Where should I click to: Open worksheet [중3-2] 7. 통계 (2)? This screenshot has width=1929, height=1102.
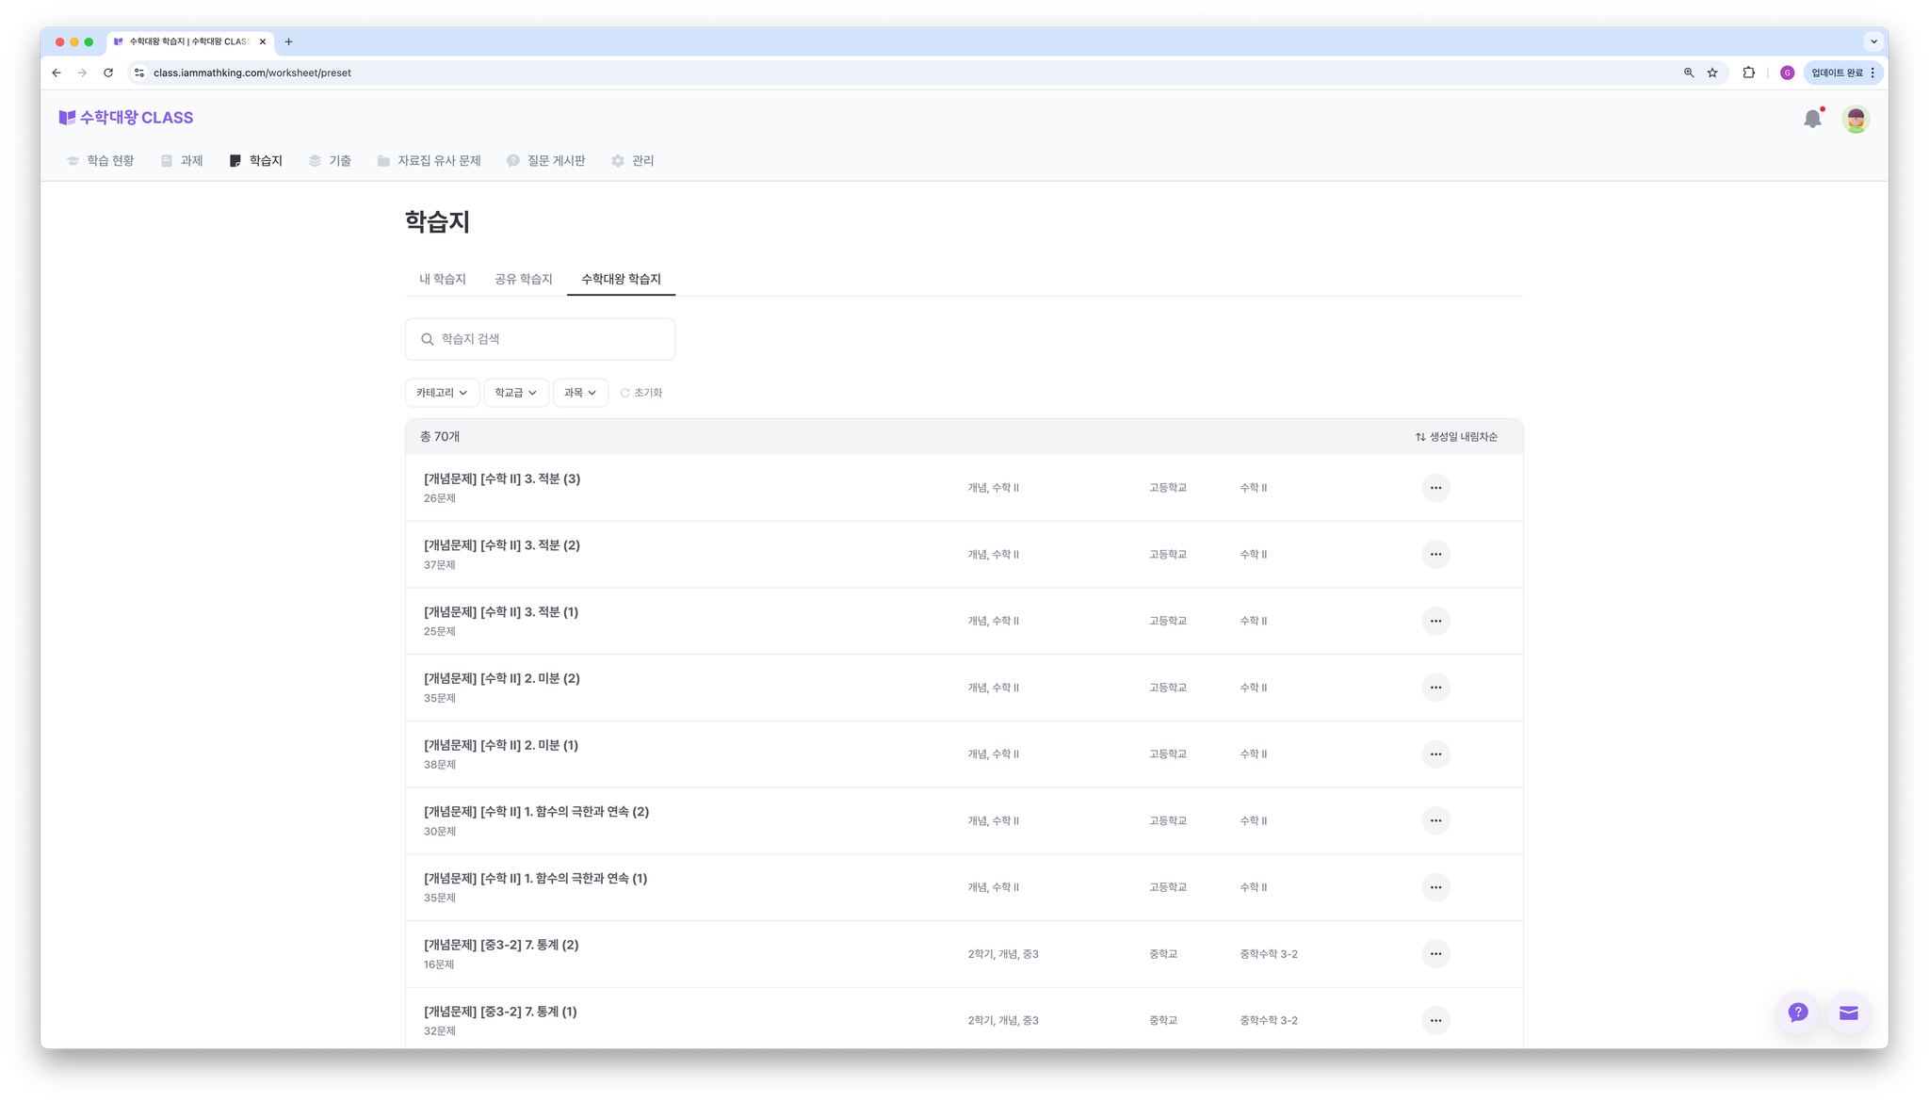[x=501, y=946]
